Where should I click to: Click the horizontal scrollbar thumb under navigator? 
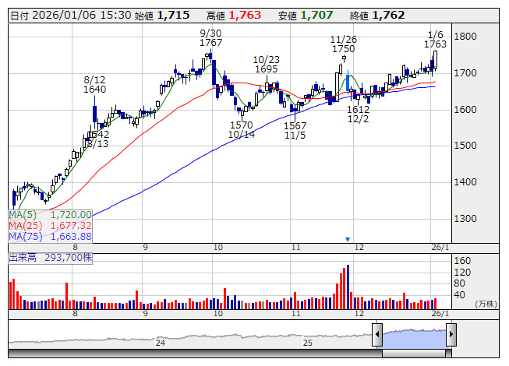(413, 353)
